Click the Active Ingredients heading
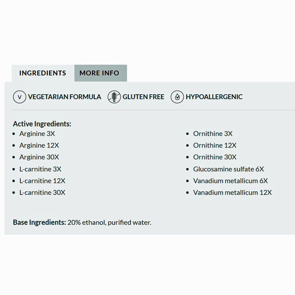 42,124
